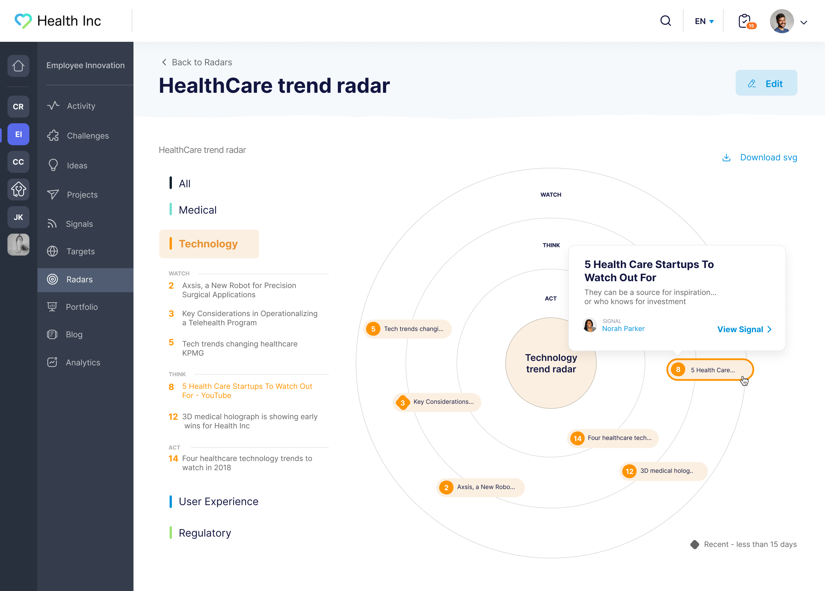825x591 pixels.
Task: Select the All category filter
Action: (x=184, y=184)
